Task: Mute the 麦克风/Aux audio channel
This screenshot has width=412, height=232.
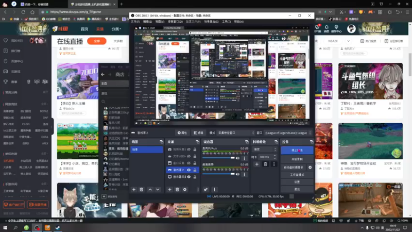Action: point(237,158)
